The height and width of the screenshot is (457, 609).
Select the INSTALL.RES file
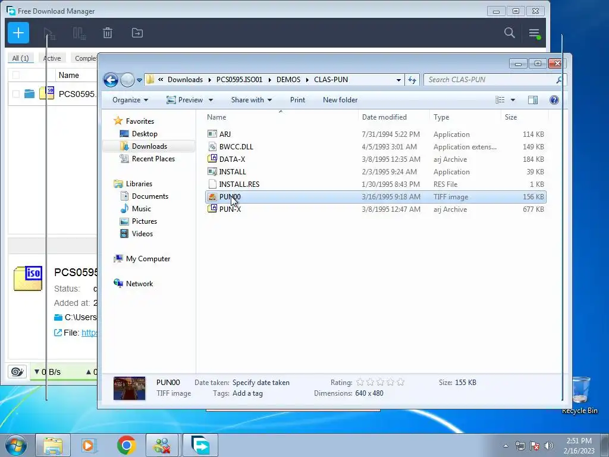[376, 184]
